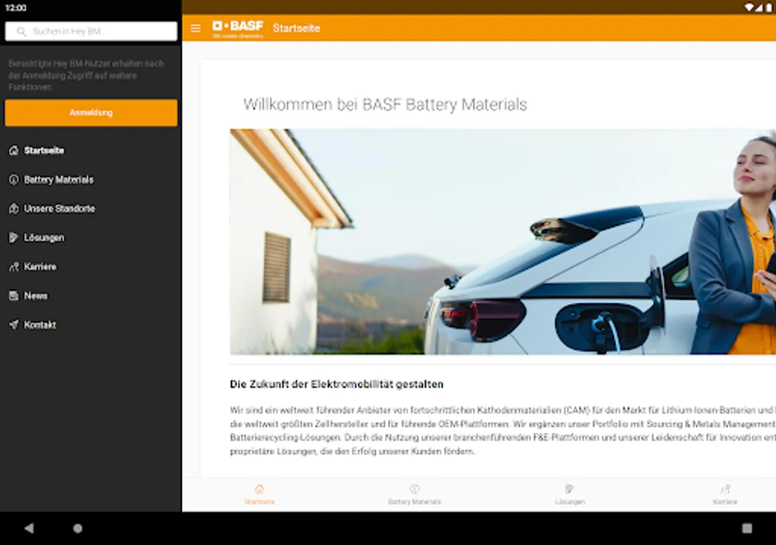
Task: Tap Android recent apps square button
Action: [x=747, y=528]
